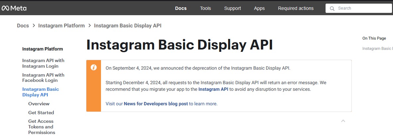Screen dimensions: 393x136
Task: Open Get Access Tokens and Permissions
Action: (x=42, y=127)
